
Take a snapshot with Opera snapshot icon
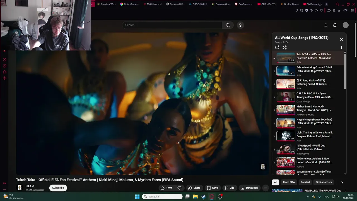click(x=301, y=10)
